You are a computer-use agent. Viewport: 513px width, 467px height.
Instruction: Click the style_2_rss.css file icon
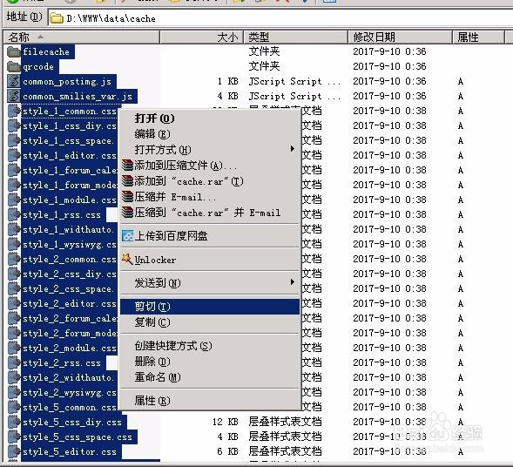click(x=14, y=362)
